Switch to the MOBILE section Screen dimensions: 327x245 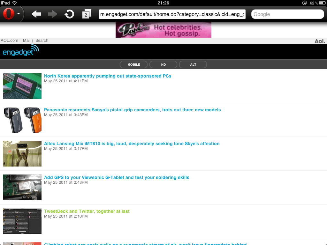(134, 64)
